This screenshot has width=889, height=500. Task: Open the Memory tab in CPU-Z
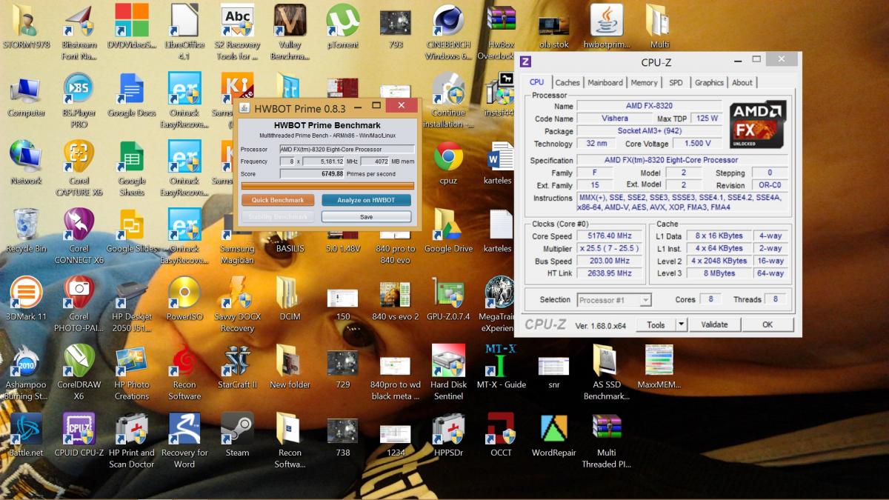(645, 82)
